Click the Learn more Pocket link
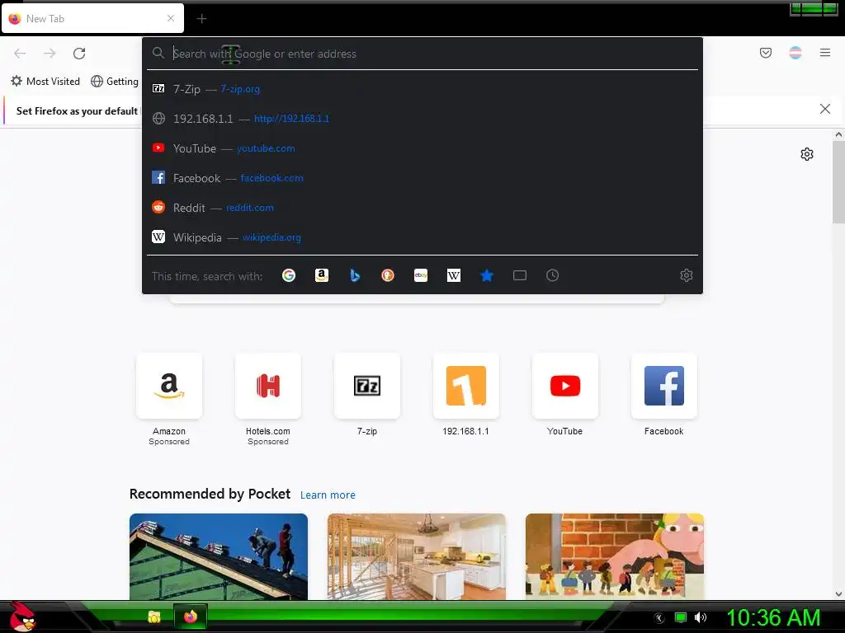Viewport: 845px width, 633px height. [x=328, y=495]
